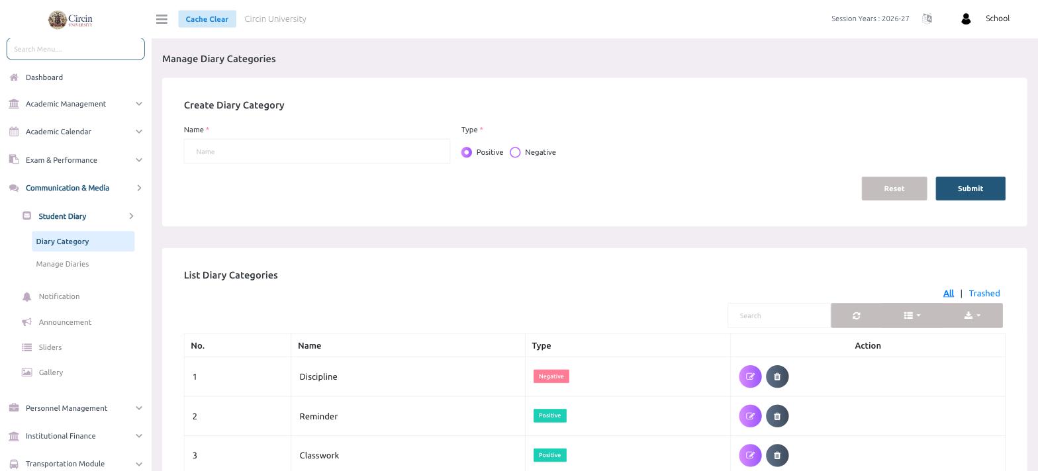The image size is (1038, 471).
Task: Expand Academic Calendar chevron
Action: [x=139, y=132]
